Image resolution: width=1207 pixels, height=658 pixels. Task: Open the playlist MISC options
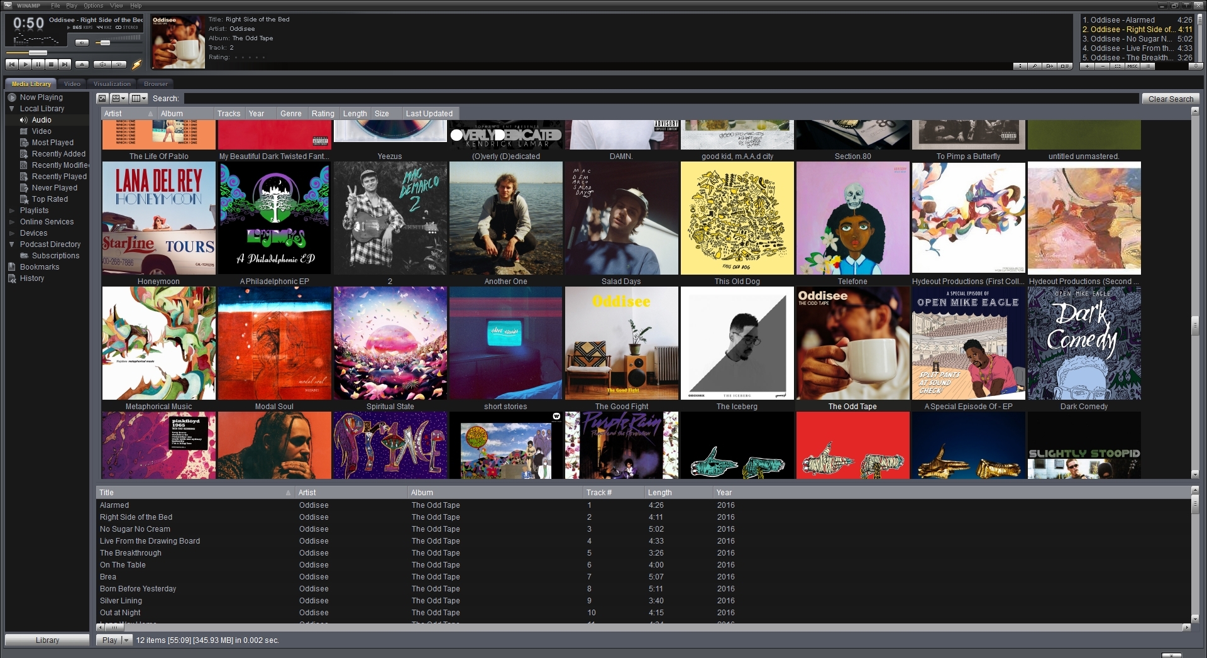(1133, 66)
